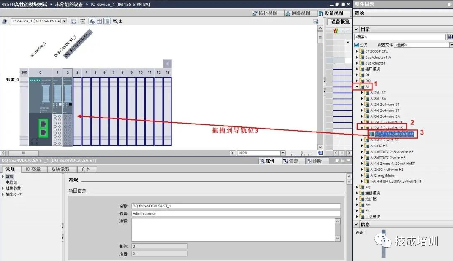Viewport: 453px width, 261px height.
Task: Click the 未分组的设备 breadcrumb in title bar
Action: [69, 4]
